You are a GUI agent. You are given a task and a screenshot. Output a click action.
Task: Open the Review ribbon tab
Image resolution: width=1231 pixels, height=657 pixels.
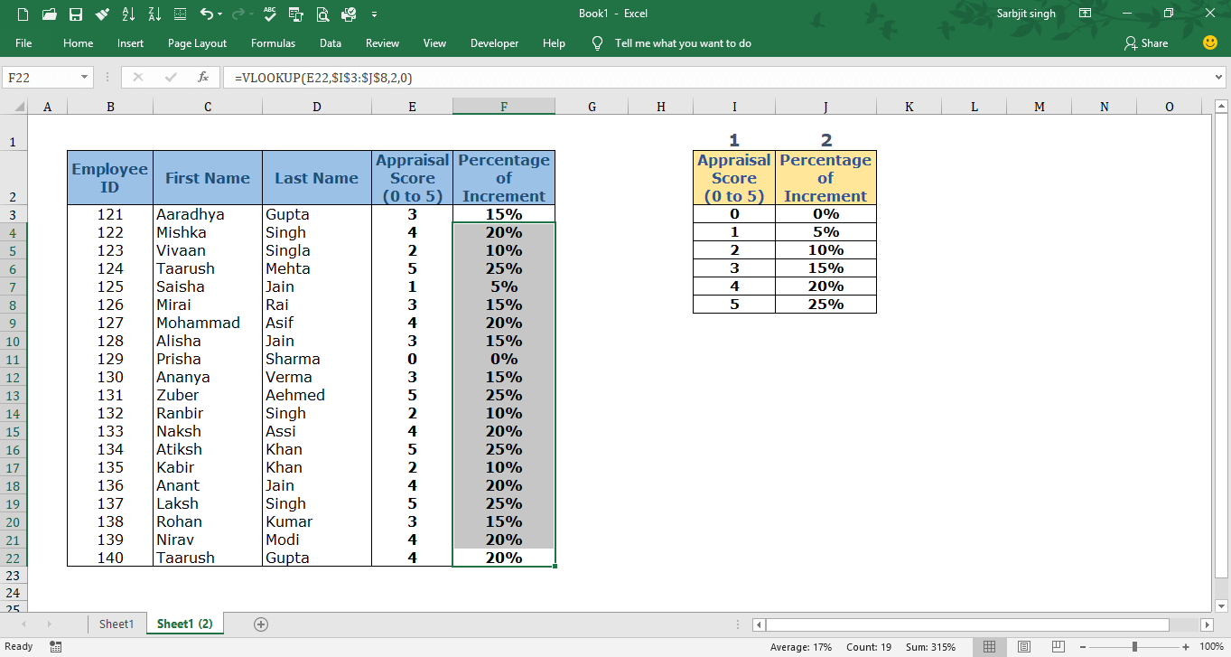382,43
